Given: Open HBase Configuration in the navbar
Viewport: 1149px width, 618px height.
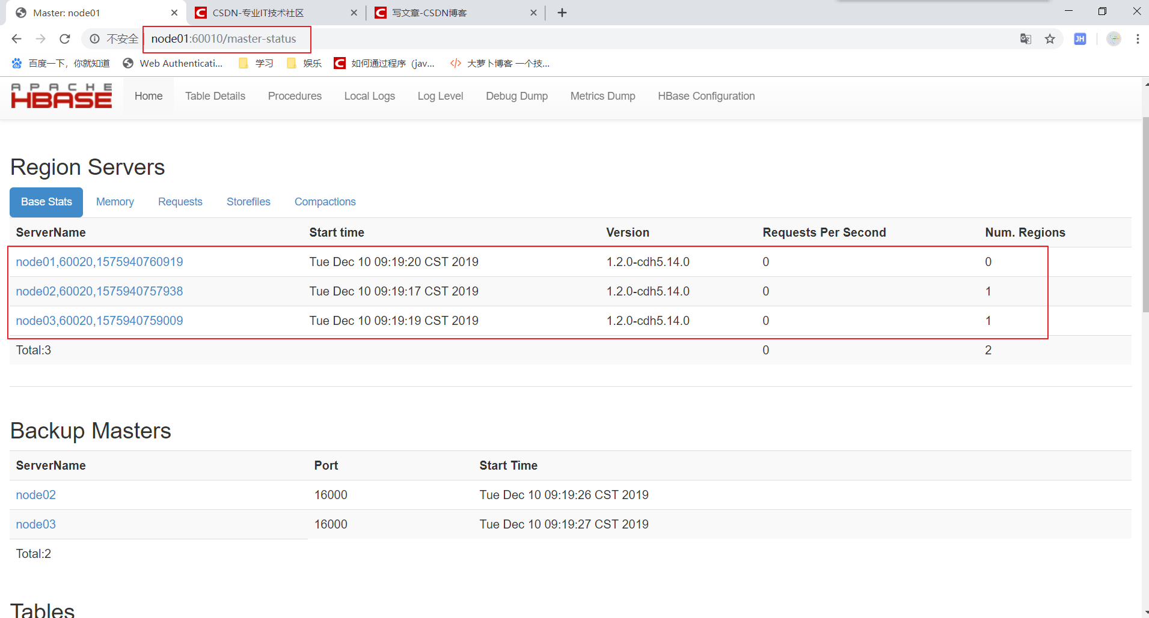Looking at the screenshot, I should pyautogui.click(x=706, y=96).
